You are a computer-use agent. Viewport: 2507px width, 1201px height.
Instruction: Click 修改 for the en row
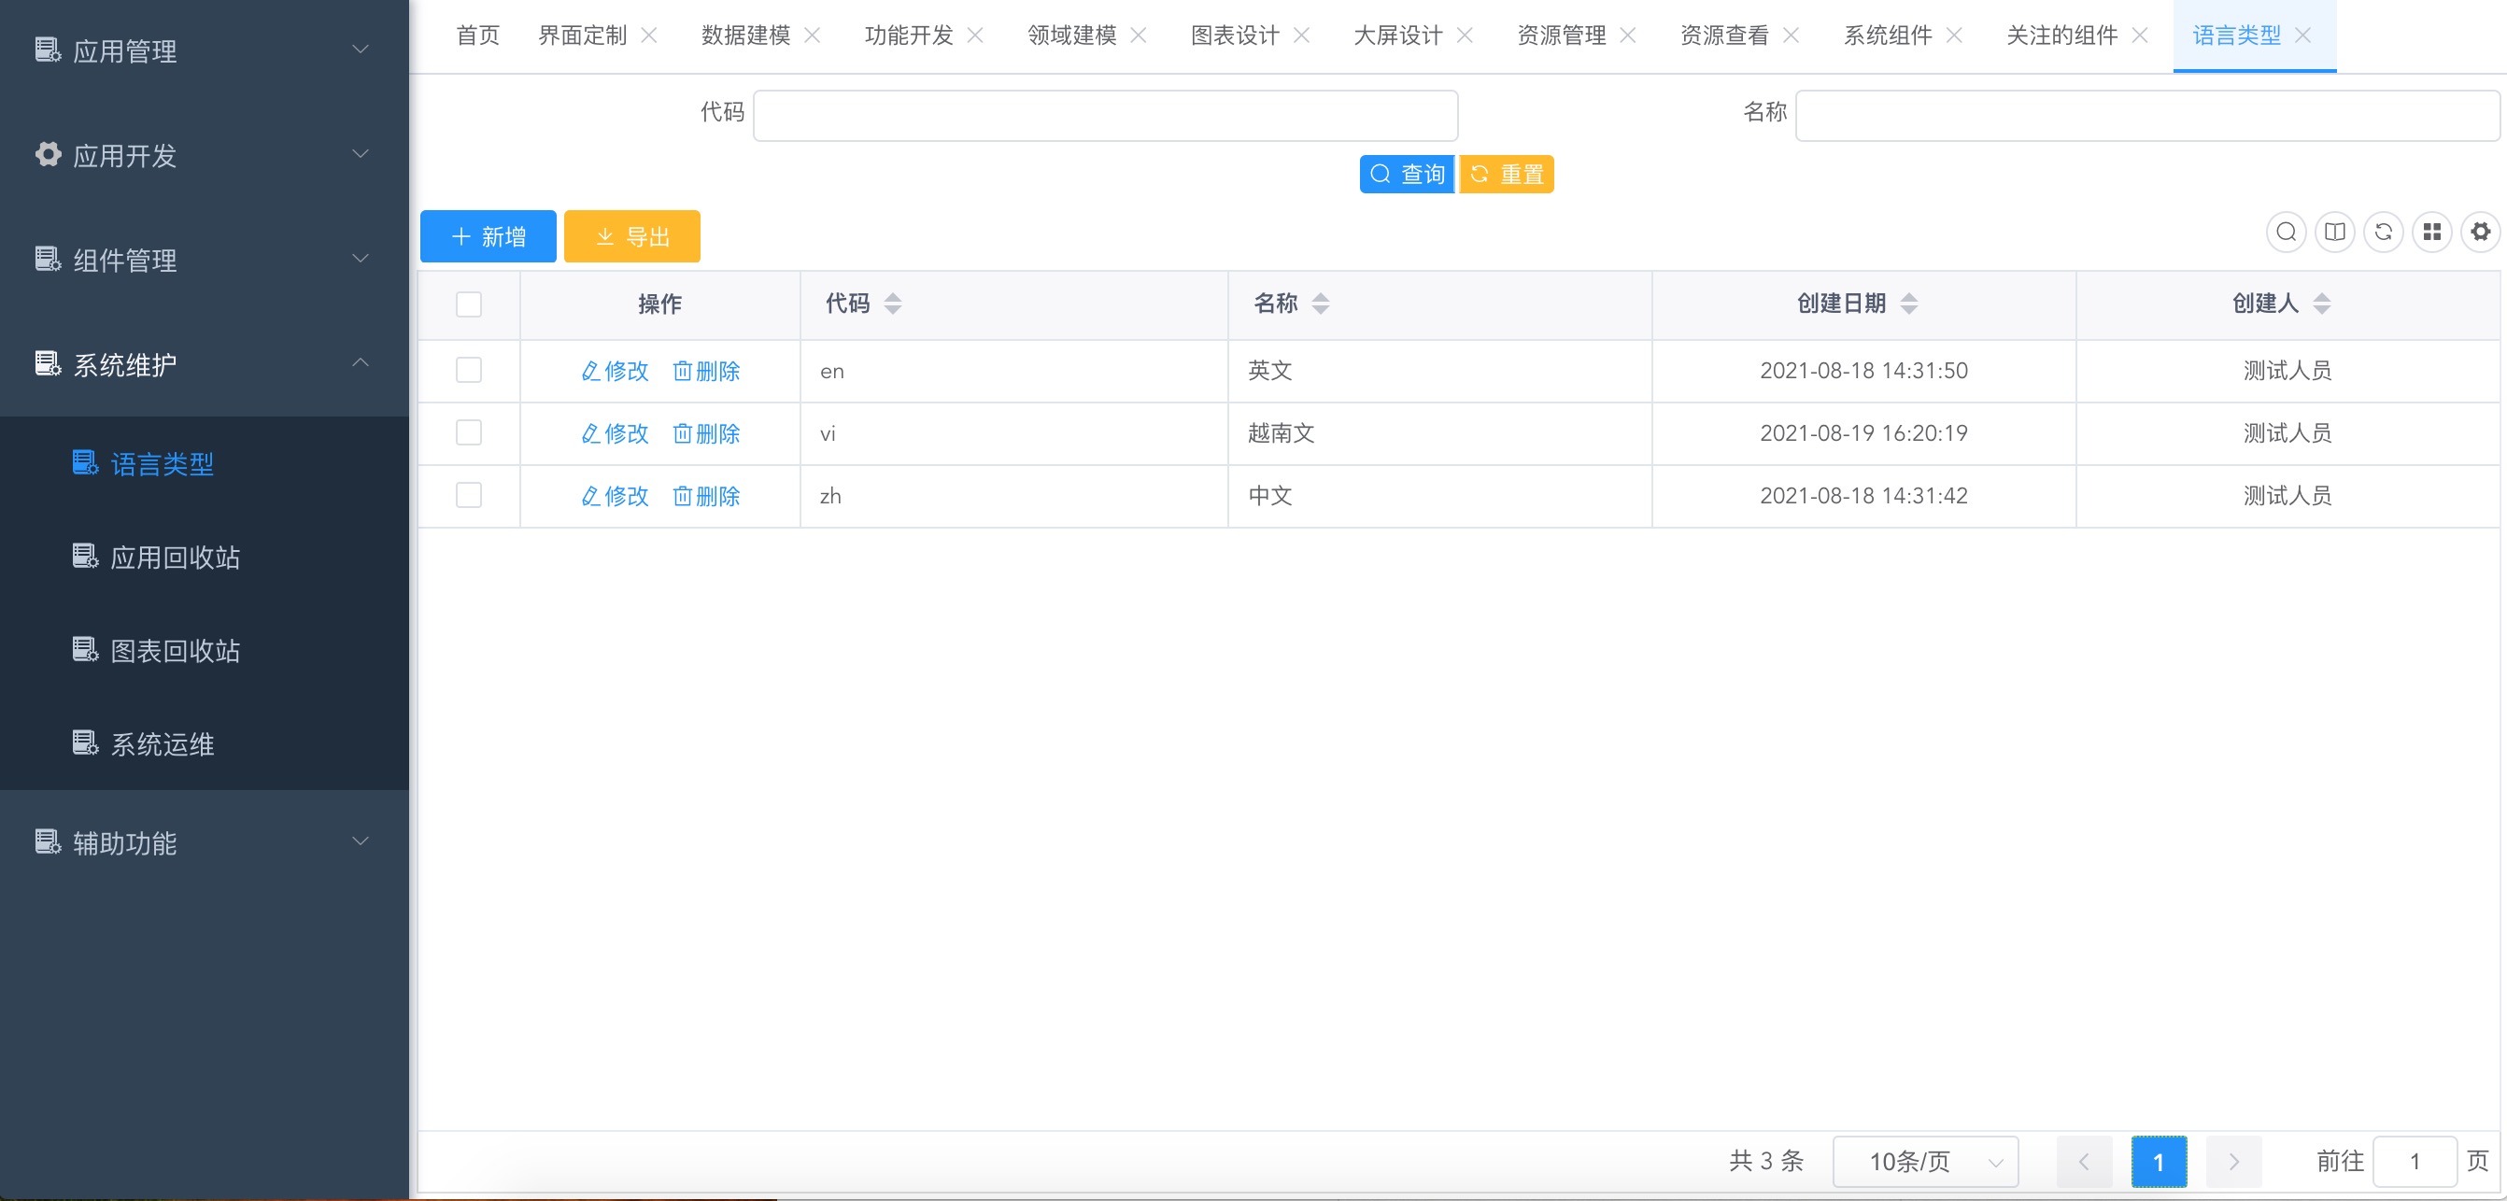(x=614, y=371)
